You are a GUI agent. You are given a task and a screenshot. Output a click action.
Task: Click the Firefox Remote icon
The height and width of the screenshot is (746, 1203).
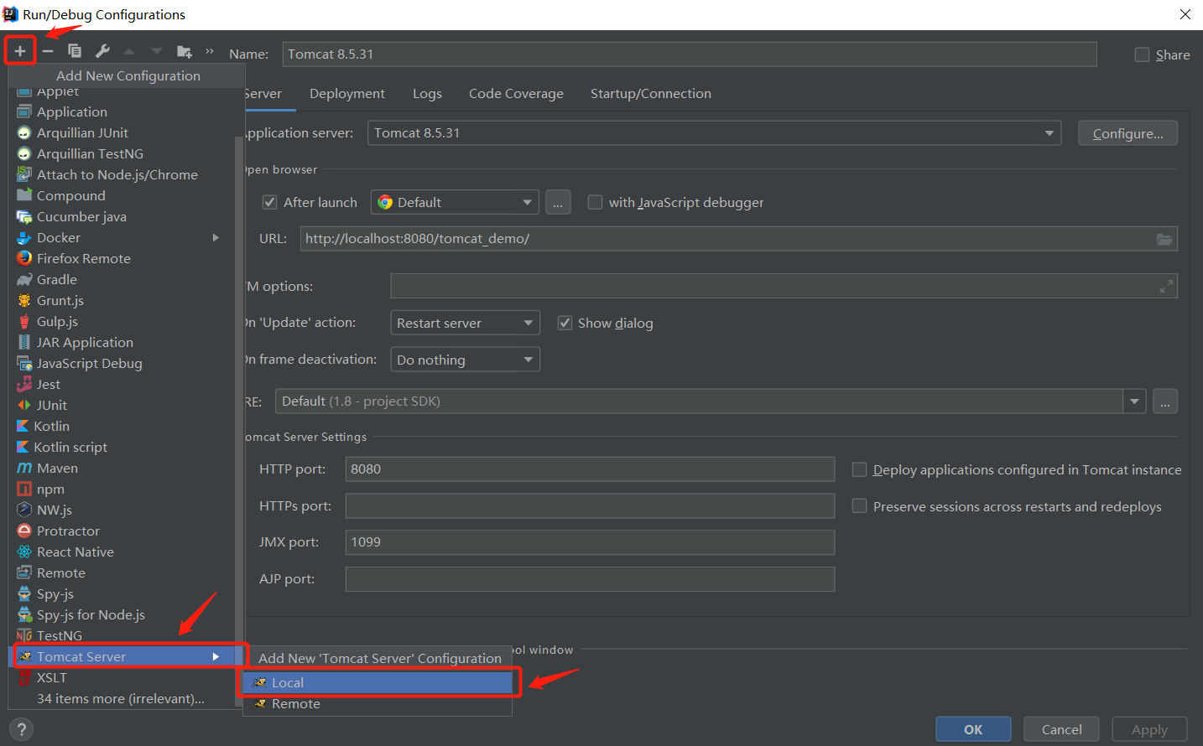24,258
